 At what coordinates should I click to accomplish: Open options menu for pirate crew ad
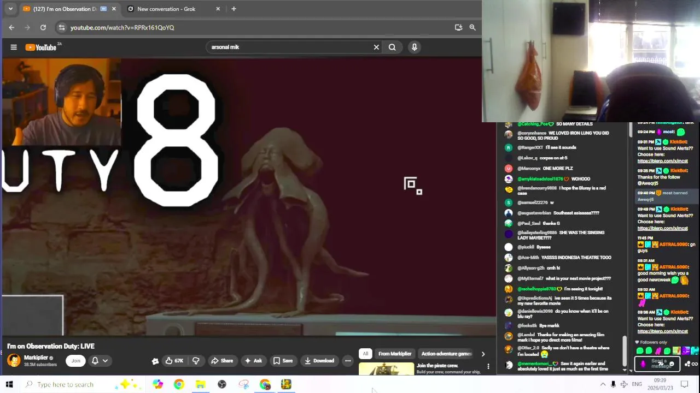488,366
